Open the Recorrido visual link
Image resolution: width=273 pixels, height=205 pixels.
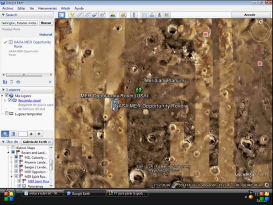pyautogui.click(x=29, y=101)
